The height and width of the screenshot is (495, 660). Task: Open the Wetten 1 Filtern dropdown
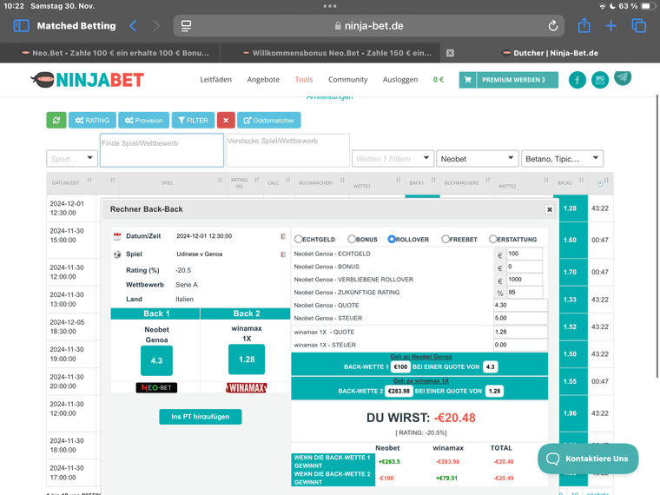[x=393, y=159]
